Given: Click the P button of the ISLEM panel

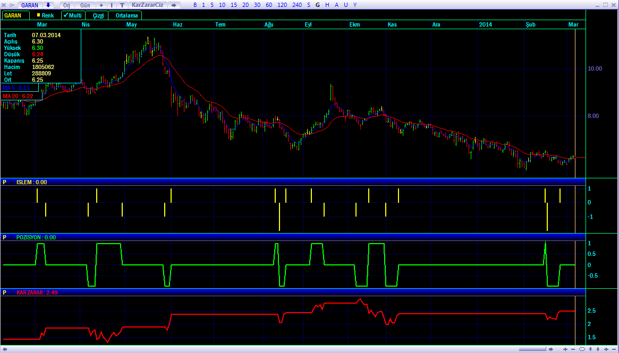Looking at the screenshot, I should pos(5,182).
